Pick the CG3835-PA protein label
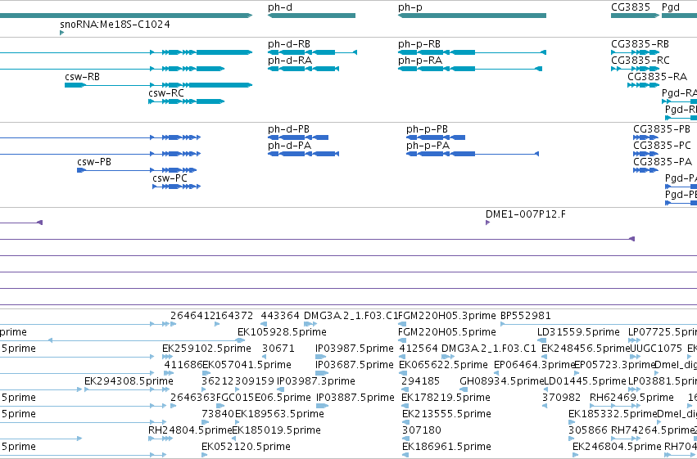This screenshot has height=459, width=697. point(663,162)
